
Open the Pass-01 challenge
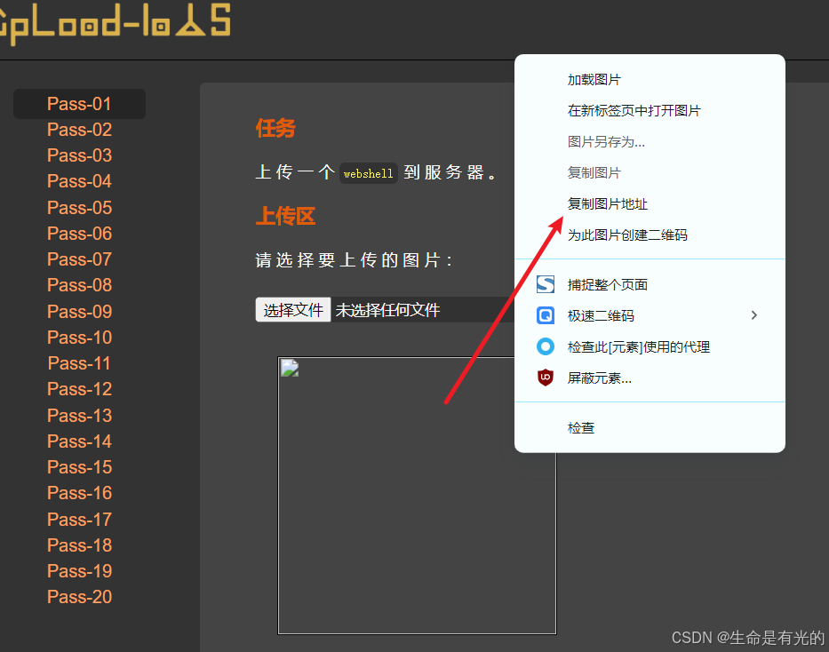click(x=78, y=103)
